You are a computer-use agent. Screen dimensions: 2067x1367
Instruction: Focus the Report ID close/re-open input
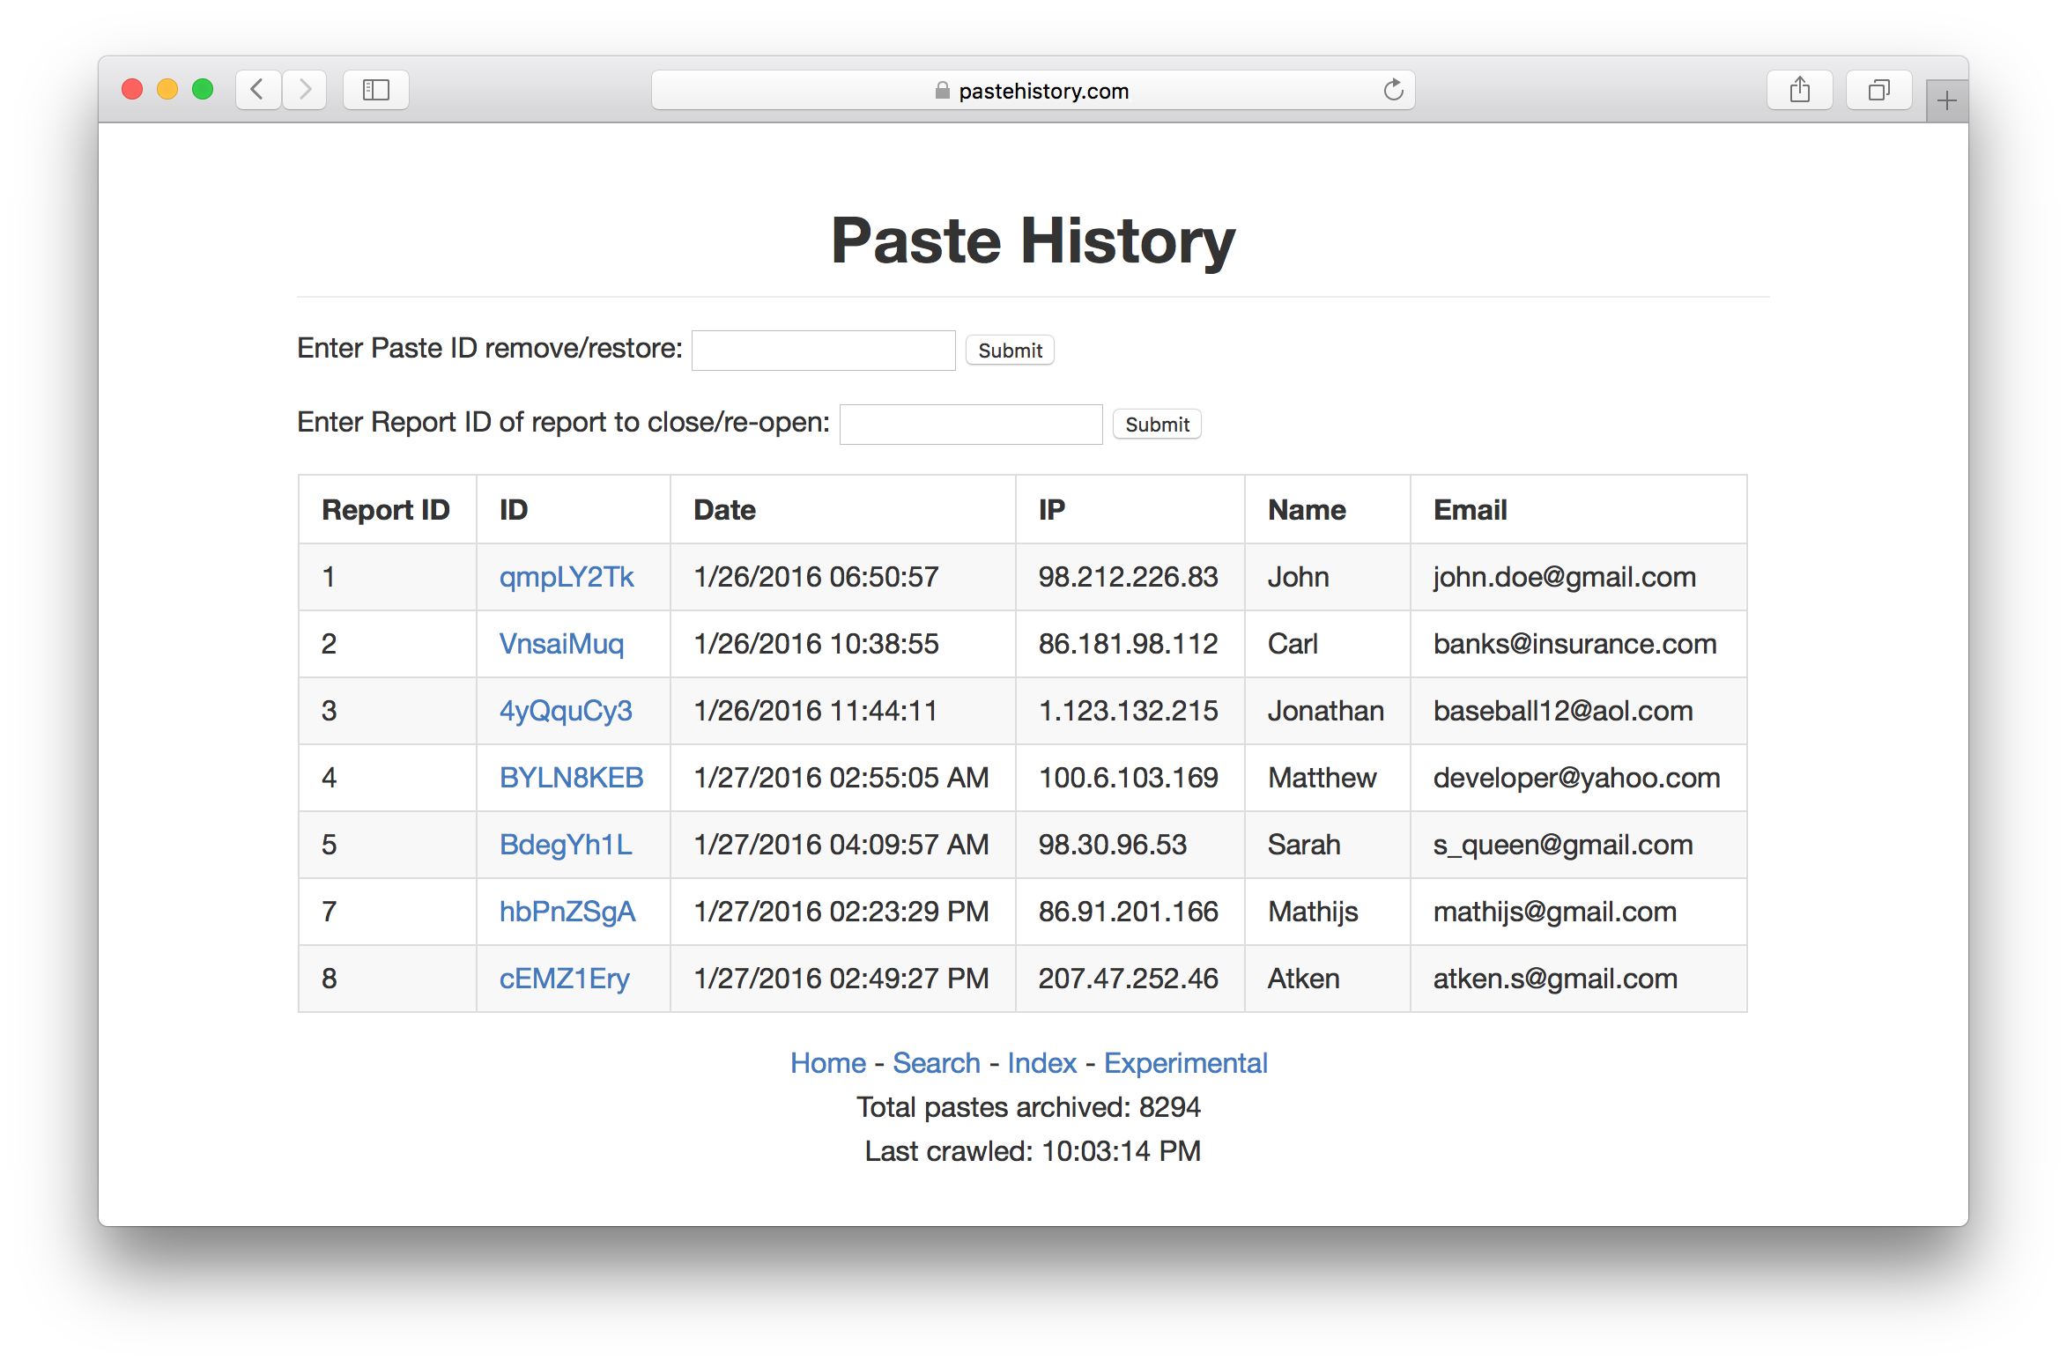click(970, 425)
